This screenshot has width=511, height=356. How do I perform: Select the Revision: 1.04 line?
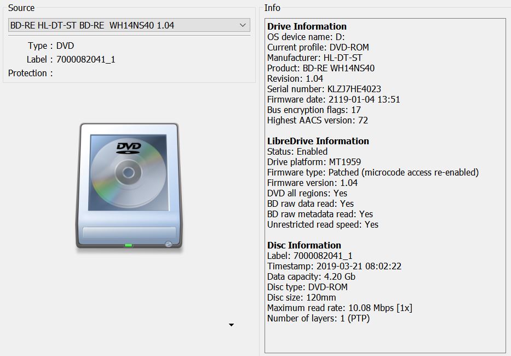pos(295,78)
